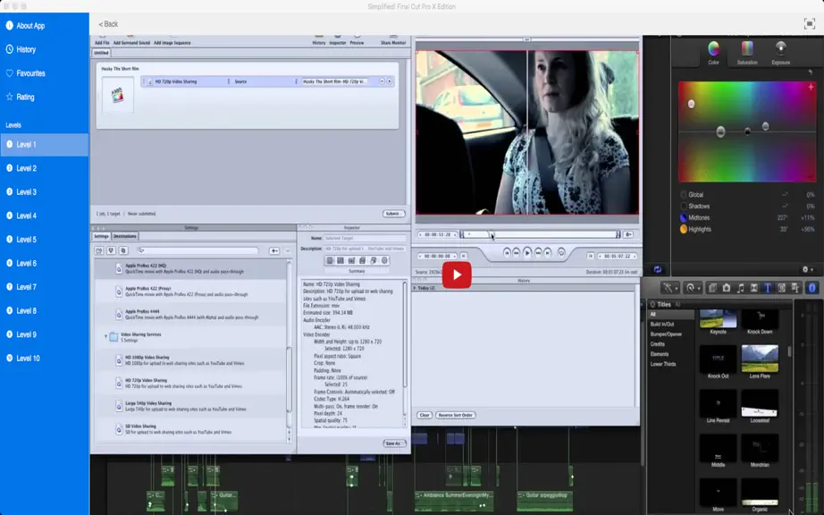The image size is (824, 515).
Task: Select Large 540p Video Sharing setting
Action: (x=190, y=406)
